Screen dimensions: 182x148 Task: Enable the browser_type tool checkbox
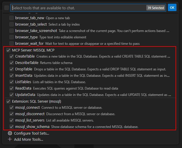(11, 37)
